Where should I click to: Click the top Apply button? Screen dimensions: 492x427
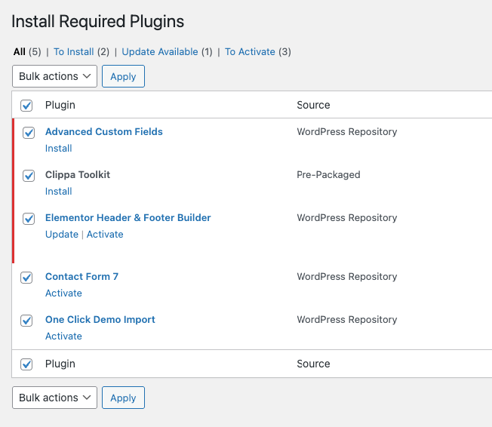pyautogui.click(x=123, y=76)
